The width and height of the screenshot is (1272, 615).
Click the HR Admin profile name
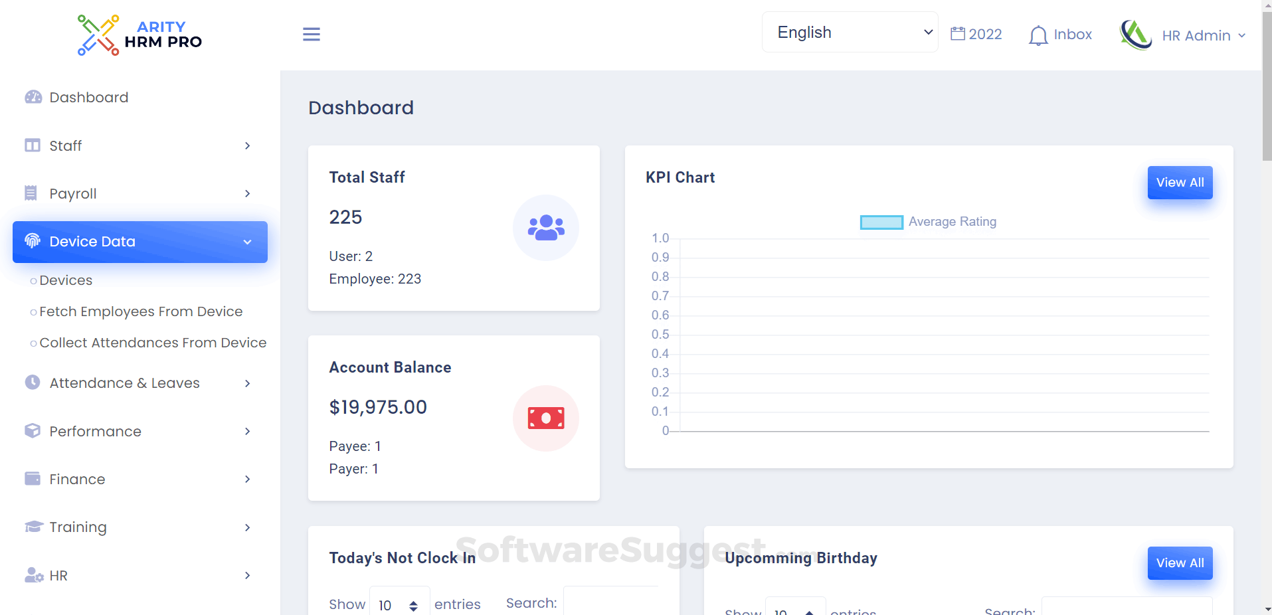coord(1196,36)
